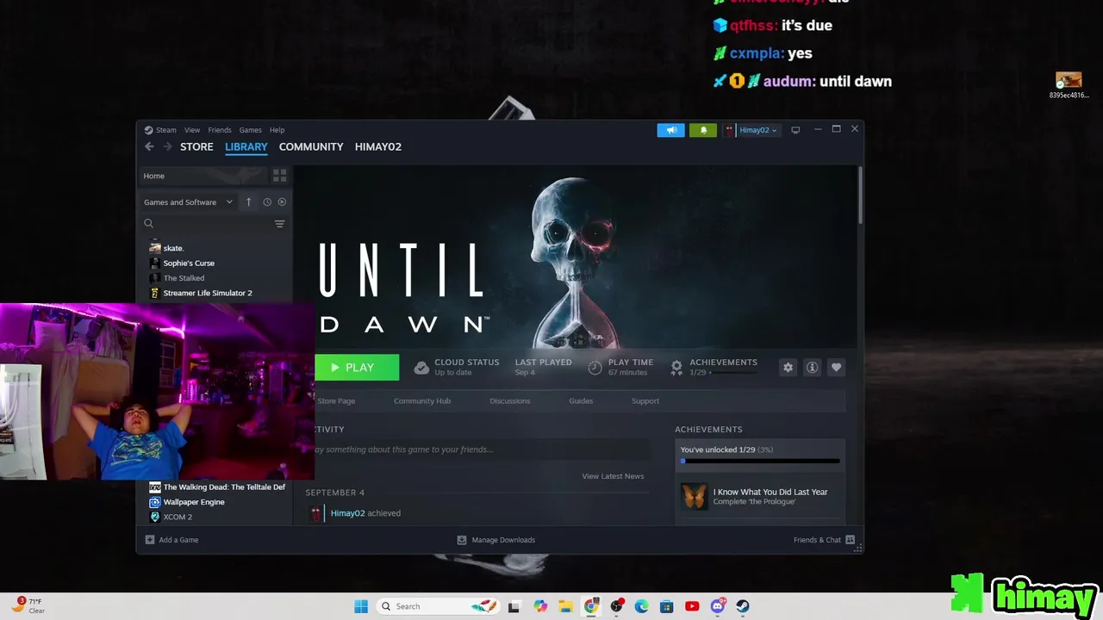Click the Home library button
The image size is (1103, 620).
click(205, 176)
